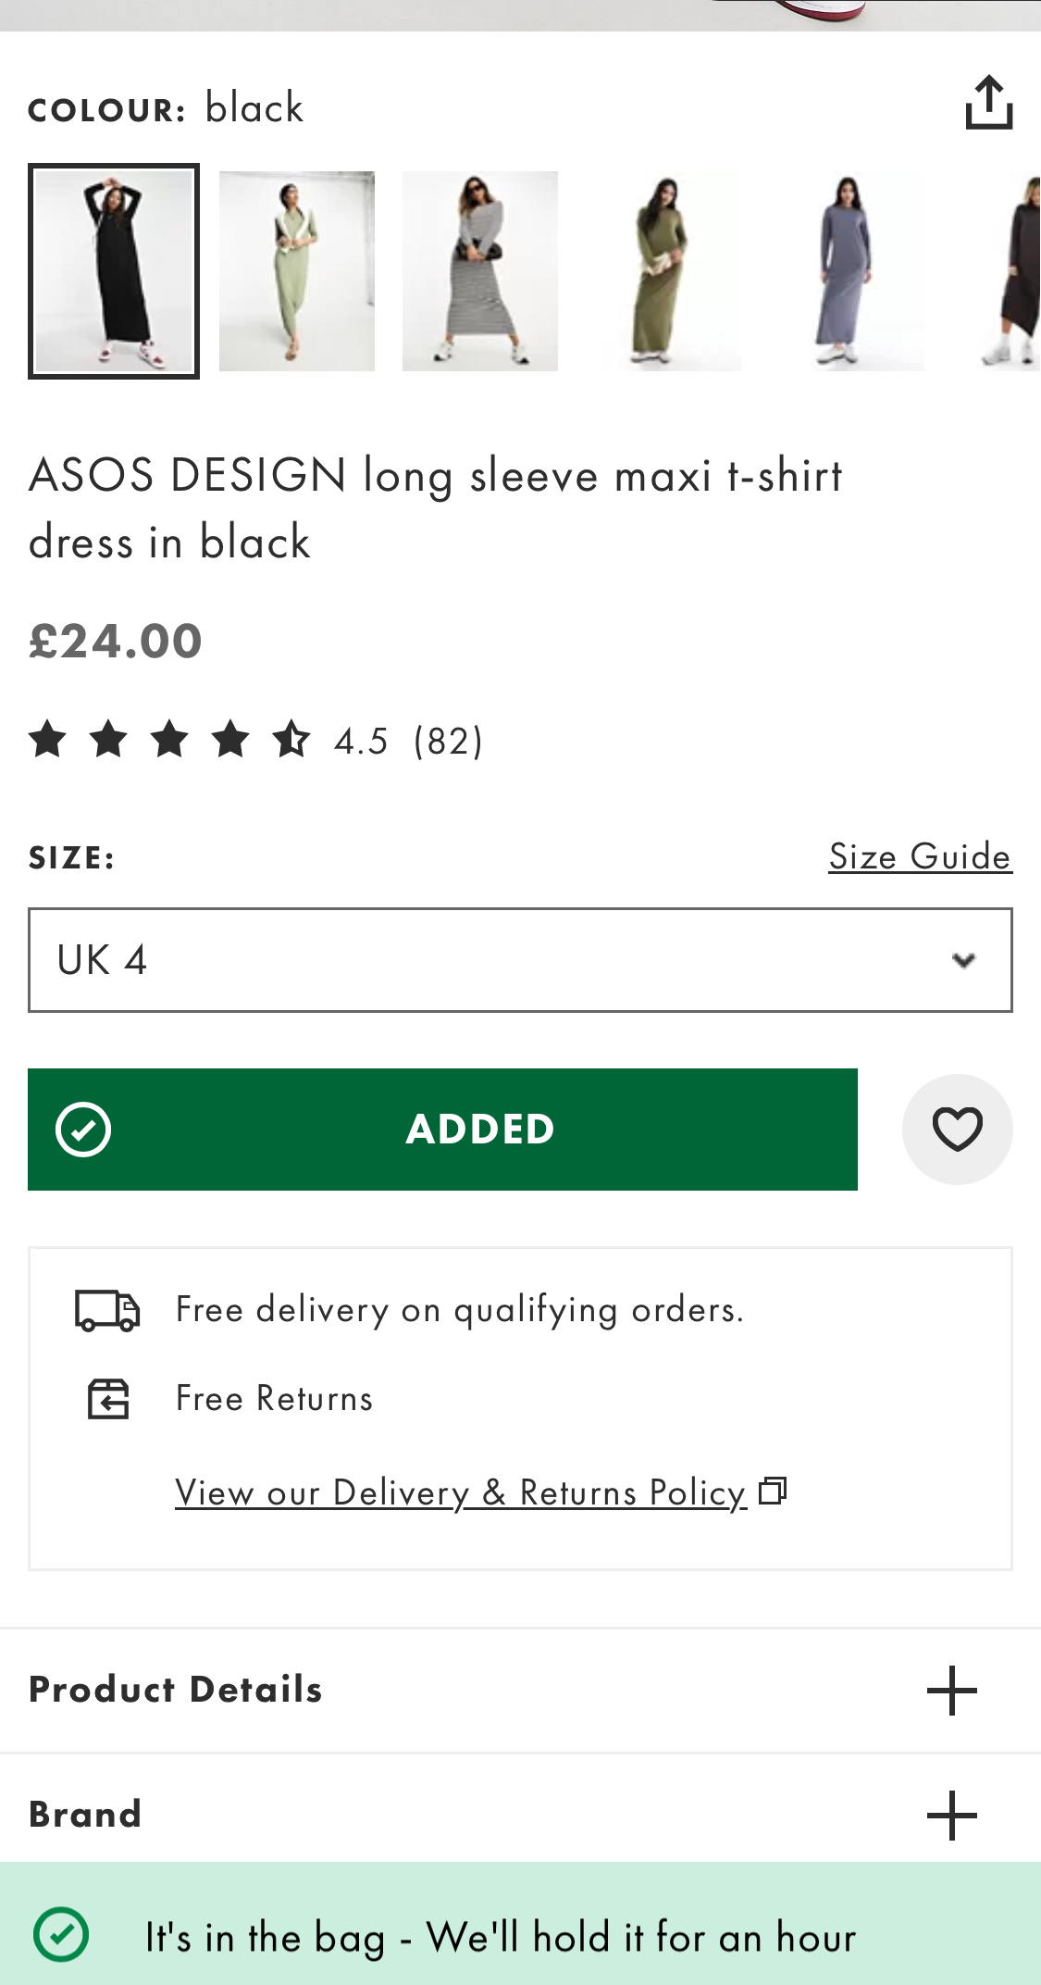The width and height of the screenshot is (1041, 1985).
Task: Open the Size Guide
Action: (x=919, y=856)
